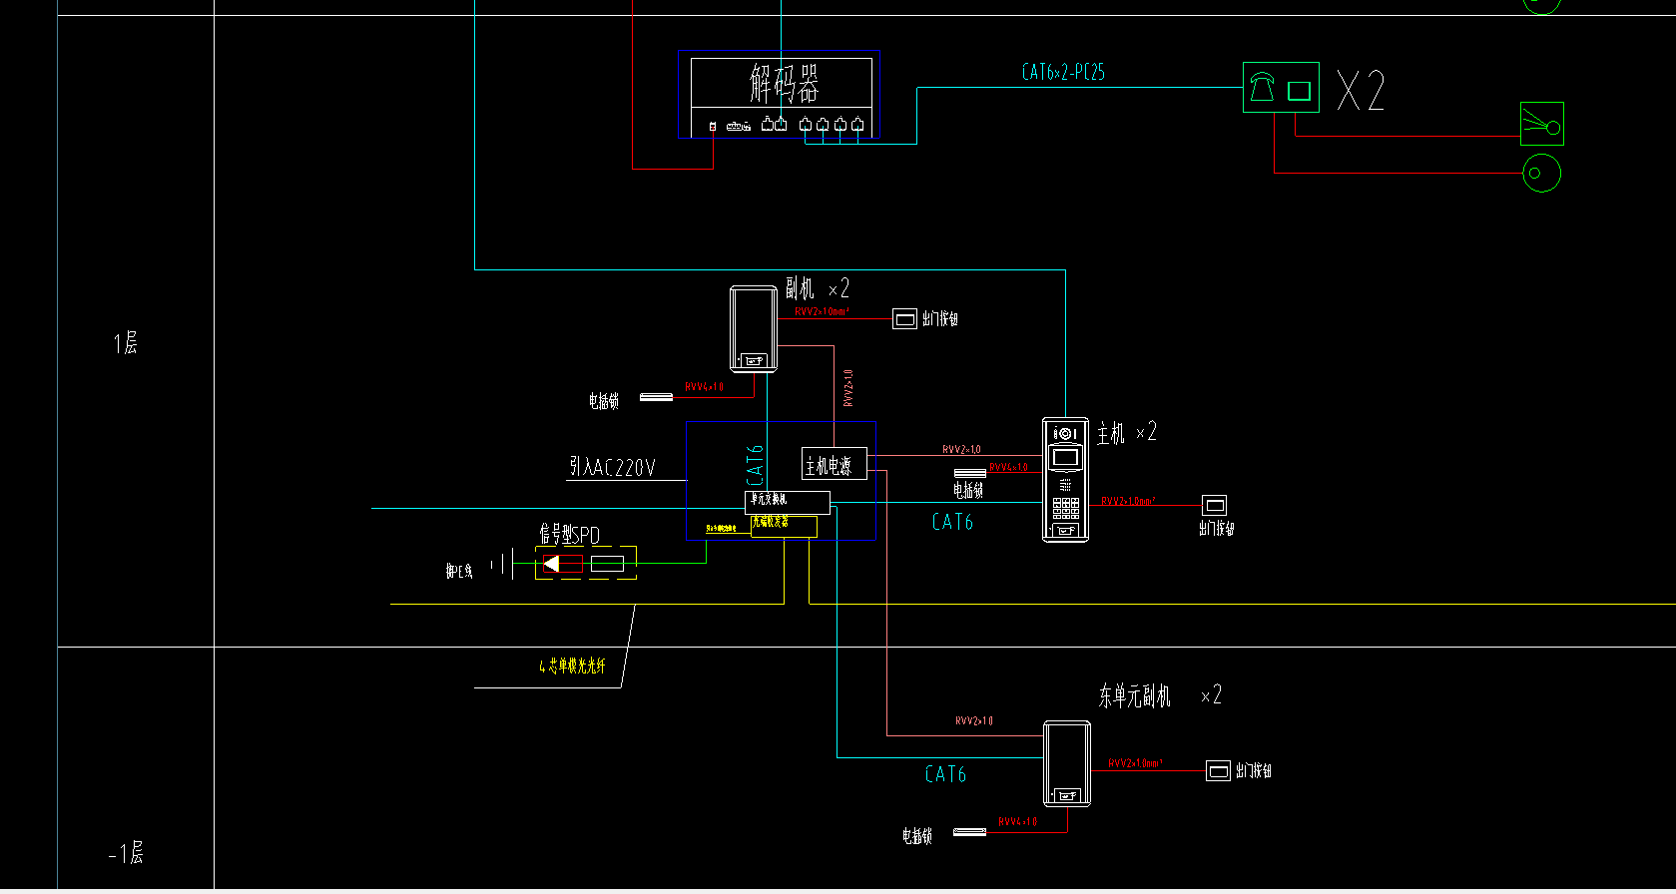Select the electric lock symbol below 东单元副机
The width and height of the screenshot is (1676, 894).
pyautogui.click(x=969, y=831)
